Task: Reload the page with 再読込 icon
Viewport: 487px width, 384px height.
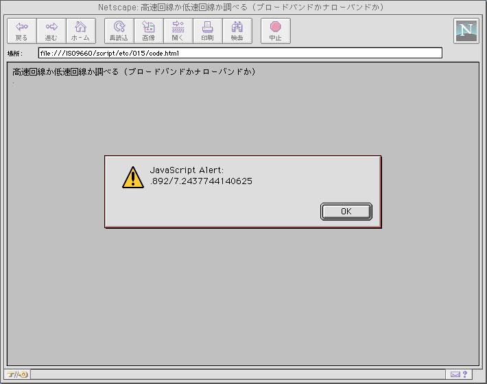Action: (x=119, y=31)
